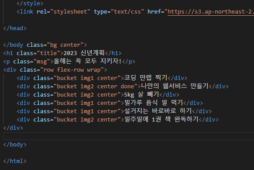254x170 pixels.
Task: Click the closing h1 tag
Action: [113, 53]
